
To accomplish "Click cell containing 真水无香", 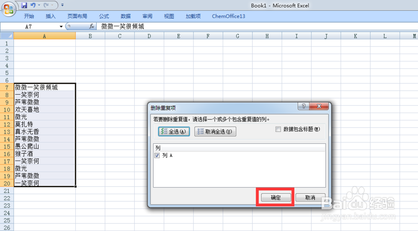I will pos(45,132).
